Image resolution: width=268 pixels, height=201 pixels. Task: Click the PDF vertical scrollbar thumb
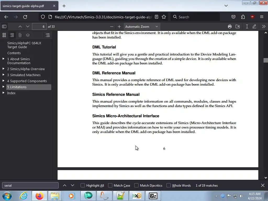pyautogui.click(x=266, y=60)
